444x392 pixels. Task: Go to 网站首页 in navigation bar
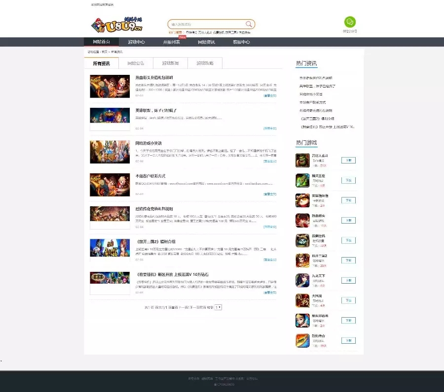pos(101,42)
